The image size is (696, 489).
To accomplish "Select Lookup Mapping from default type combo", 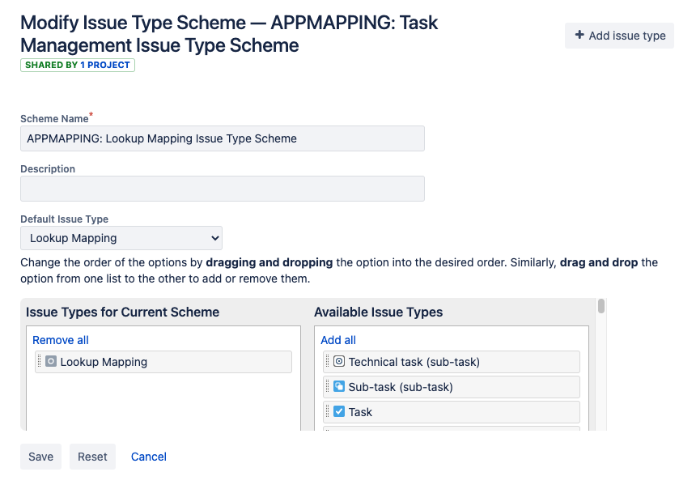I will 121,237.
